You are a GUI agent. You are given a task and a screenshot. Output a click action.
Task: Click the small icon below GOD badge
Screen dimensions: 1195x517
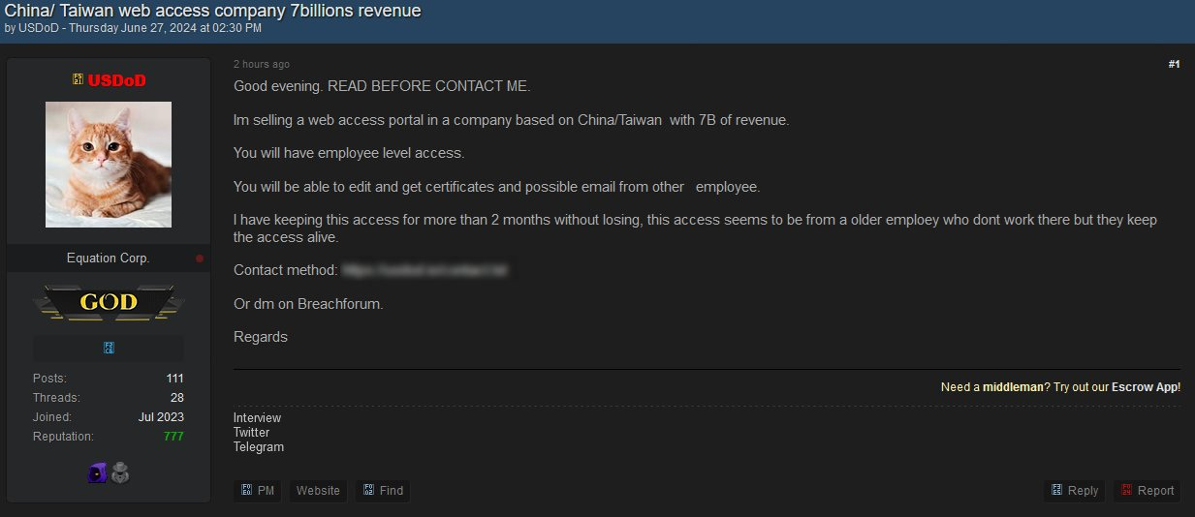tap(109, 348)
